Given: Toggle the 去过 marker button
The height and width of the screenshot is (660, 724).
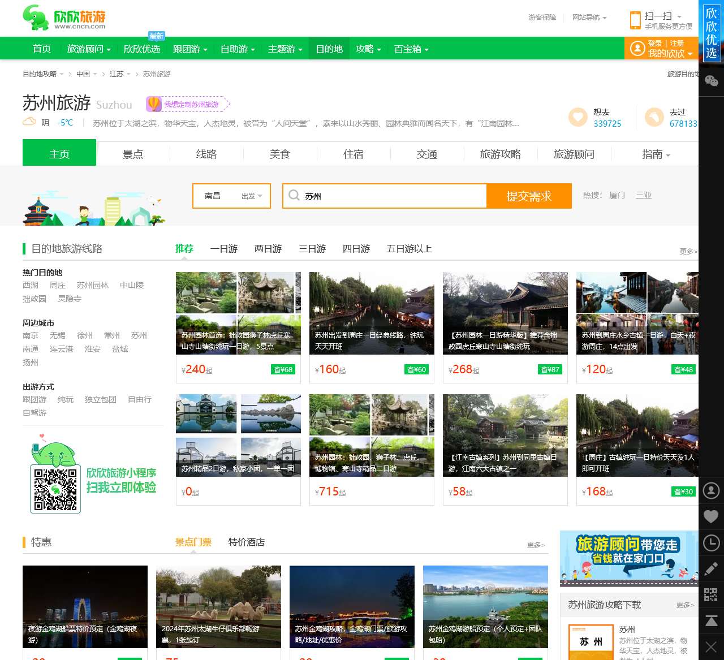Looking at the screenshot, I should (x=655, y=117).
